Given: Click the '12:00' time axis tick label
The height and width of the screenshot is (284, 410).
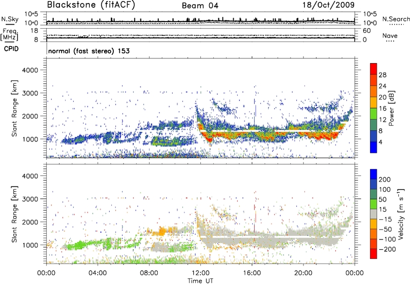Looking at the screenshot, I should coord(200,273).
